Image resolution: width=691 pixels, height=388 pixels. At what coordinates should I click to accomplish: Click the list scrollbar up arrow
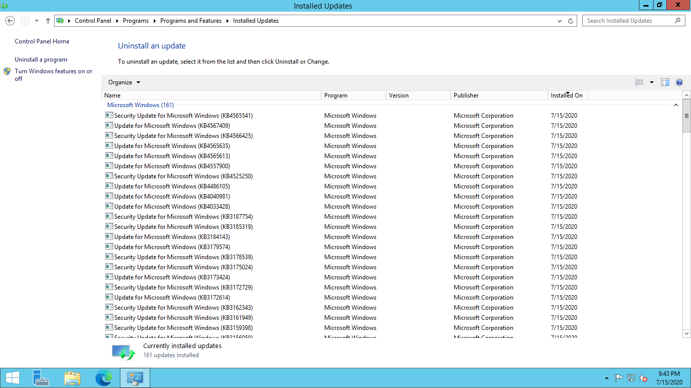(686, 95)
